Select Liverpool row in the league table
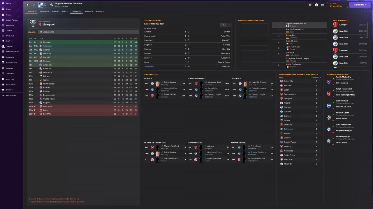Screen dimensions: 373x209 (83, 42)
